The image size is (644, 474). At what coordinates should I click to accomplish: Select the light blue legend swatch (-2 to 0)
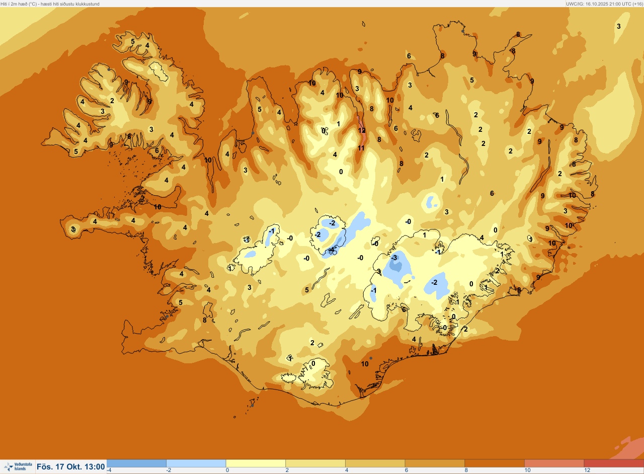coord(196,463)
